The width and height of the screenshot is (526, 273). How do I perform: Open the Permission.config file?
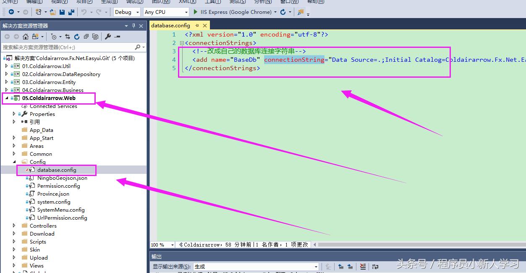coord(58,186)
